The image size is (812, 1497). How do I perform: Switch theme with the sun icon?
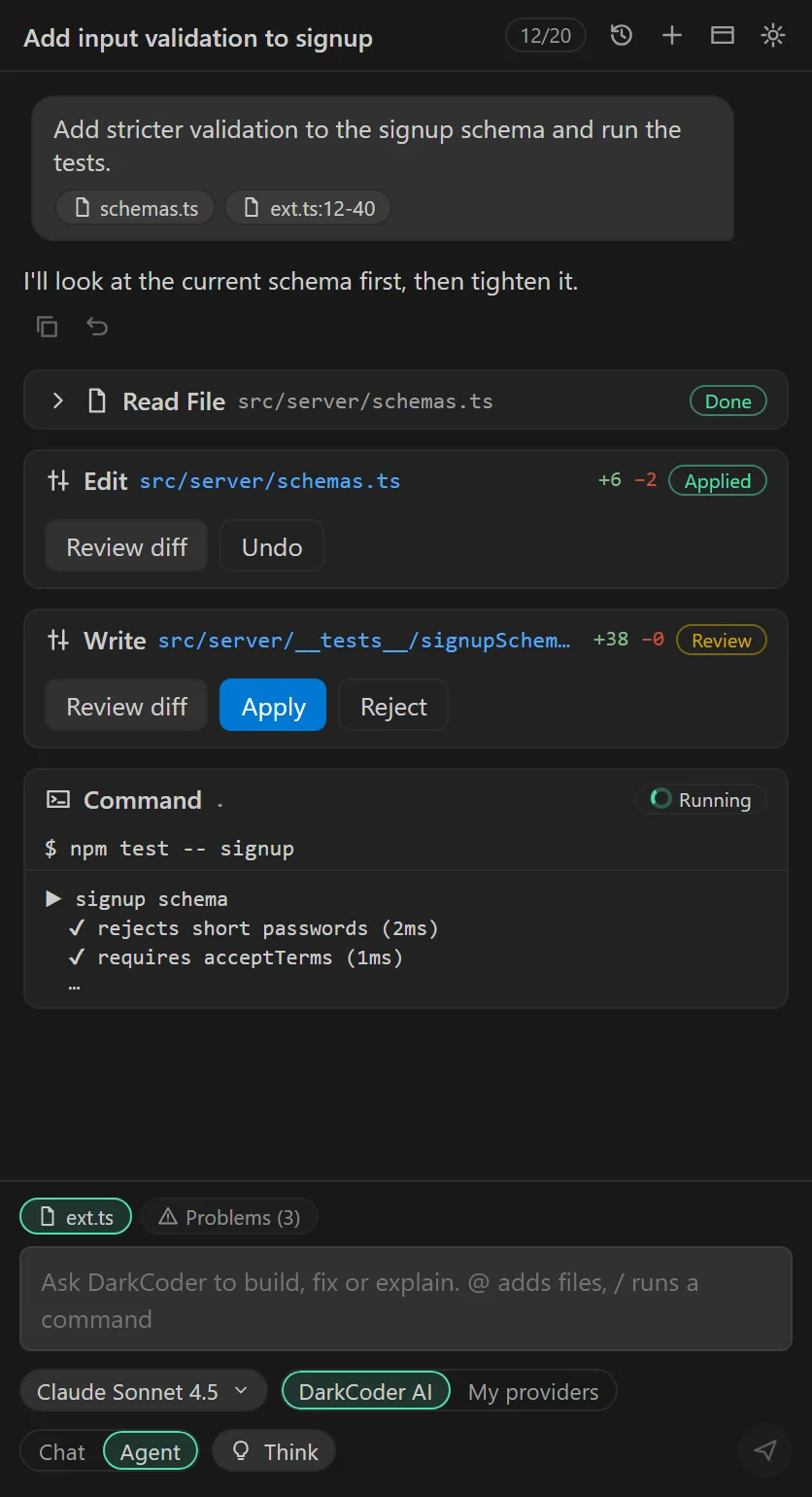click(x=773, y=36)
